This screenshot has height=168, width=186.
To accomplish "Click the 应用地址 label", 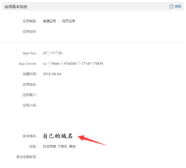I will pos(30,85).
